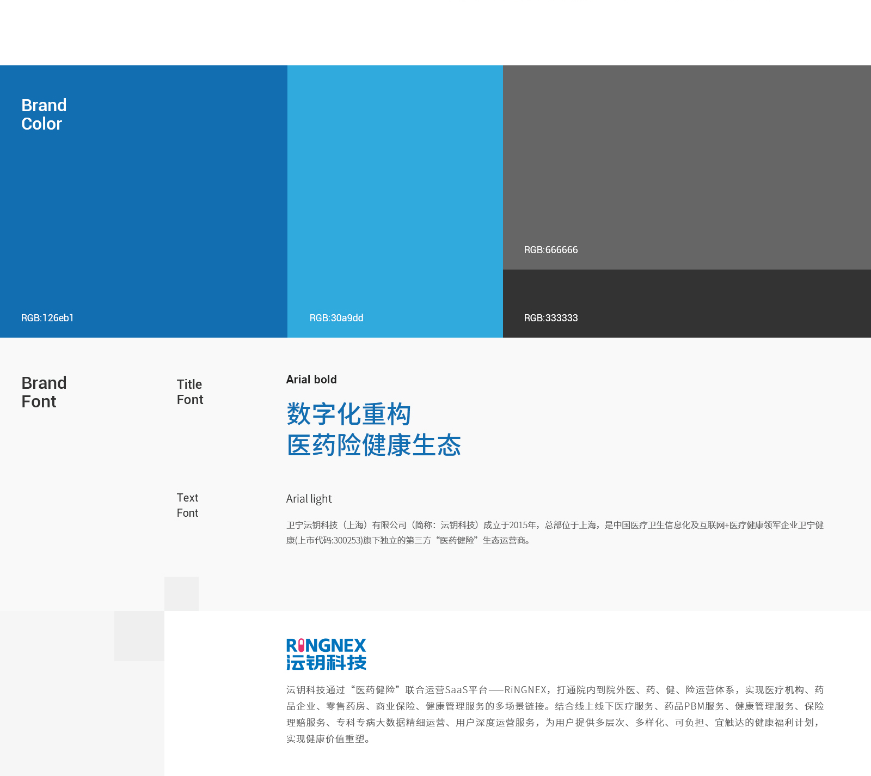Click the RGB:333333 label
This screenshot has height=776, width=871.
(551, 318)
